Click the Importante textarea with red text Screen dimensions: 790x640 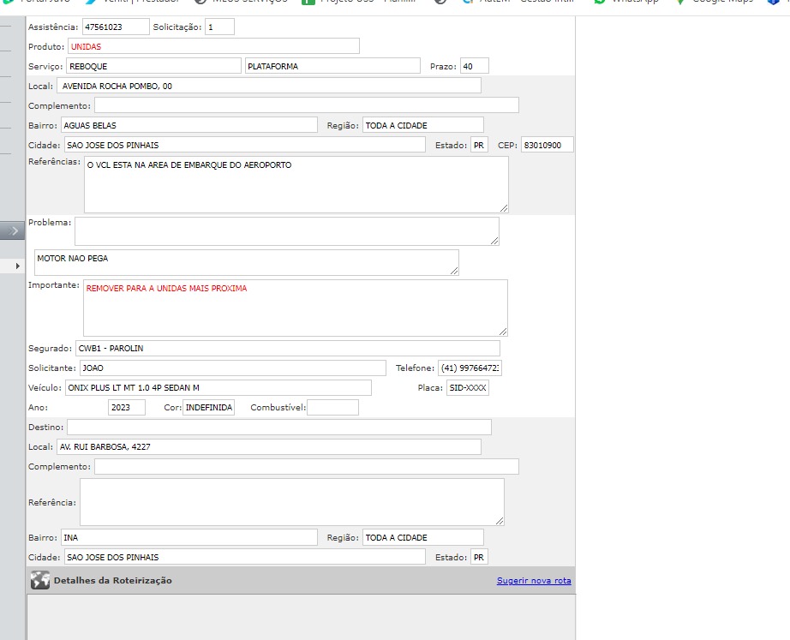point(296,308)
